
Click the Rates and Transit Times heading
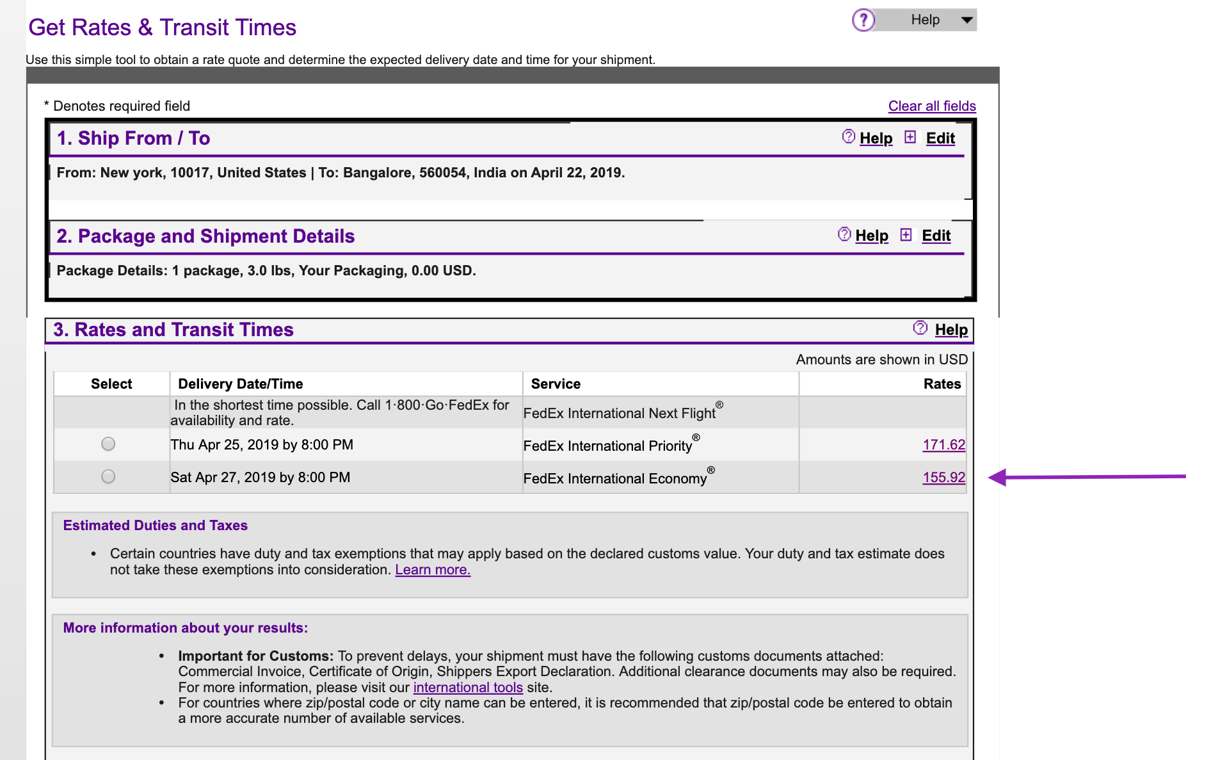[173, 330]
